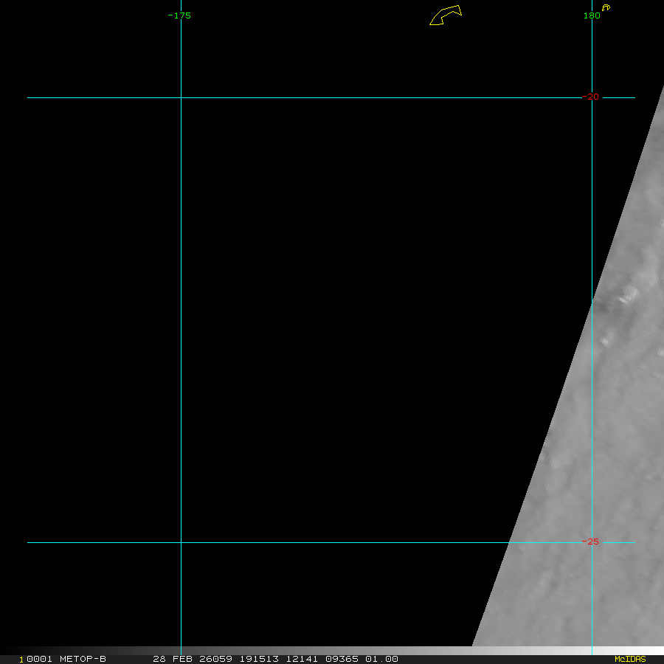Viewport: 664px width, 664px height.
Task: Click the green -175 longitude label
Action: (x=179, y=15)
